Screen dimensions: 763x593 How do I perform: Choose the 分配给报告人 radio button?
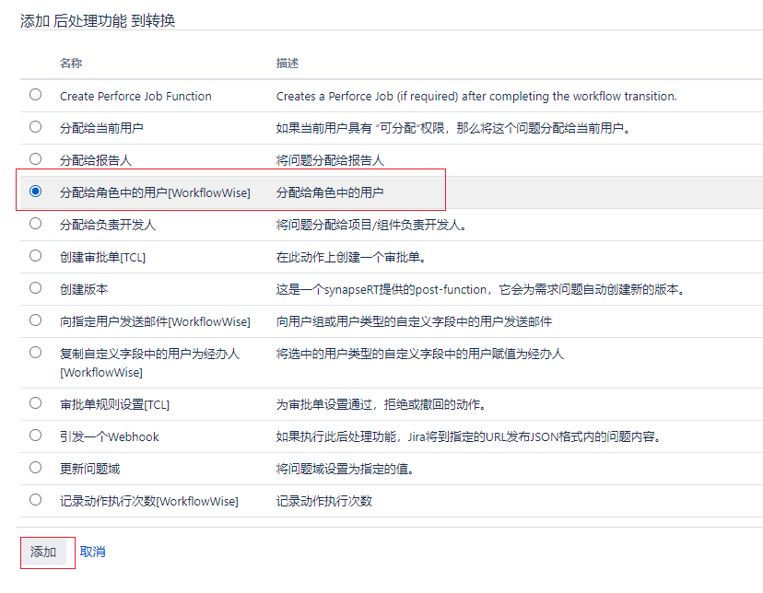click(35, 159)
